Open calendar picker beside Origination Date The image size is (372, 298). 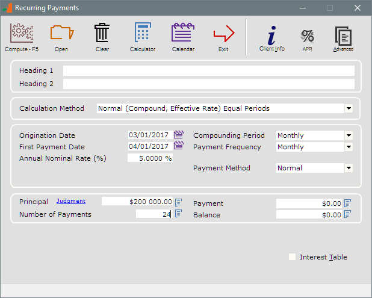(x=179, y=134)
